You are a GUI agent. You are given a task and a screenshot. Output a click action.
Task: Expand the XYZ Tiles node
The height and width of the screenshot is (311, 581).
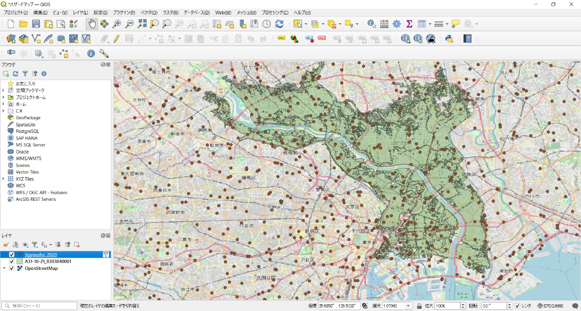click(x=4, y=179)
